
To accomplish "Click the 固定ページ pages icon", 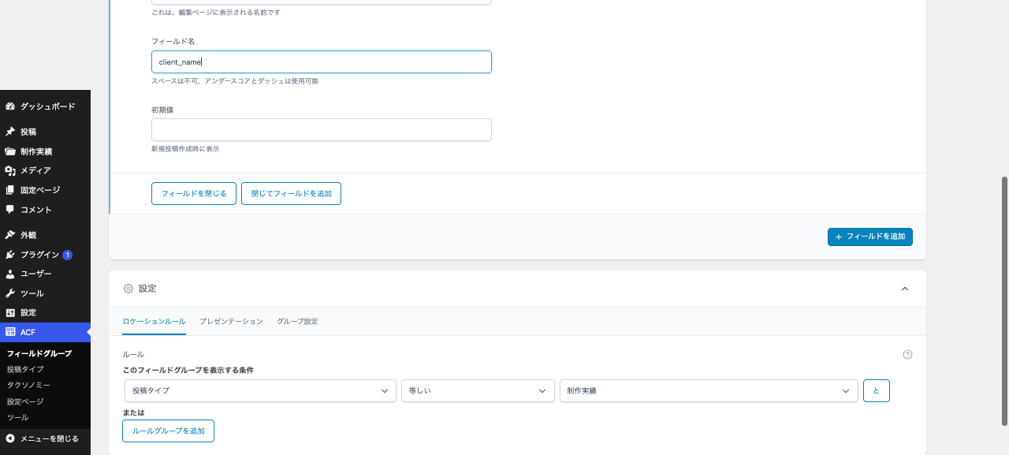I will [x=10, y=190].
